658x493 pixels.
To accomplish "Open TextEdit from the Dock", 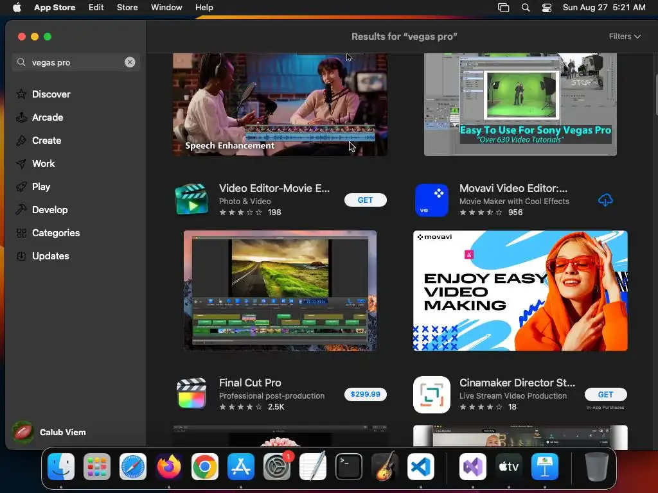I will click(x=313, y=467).
